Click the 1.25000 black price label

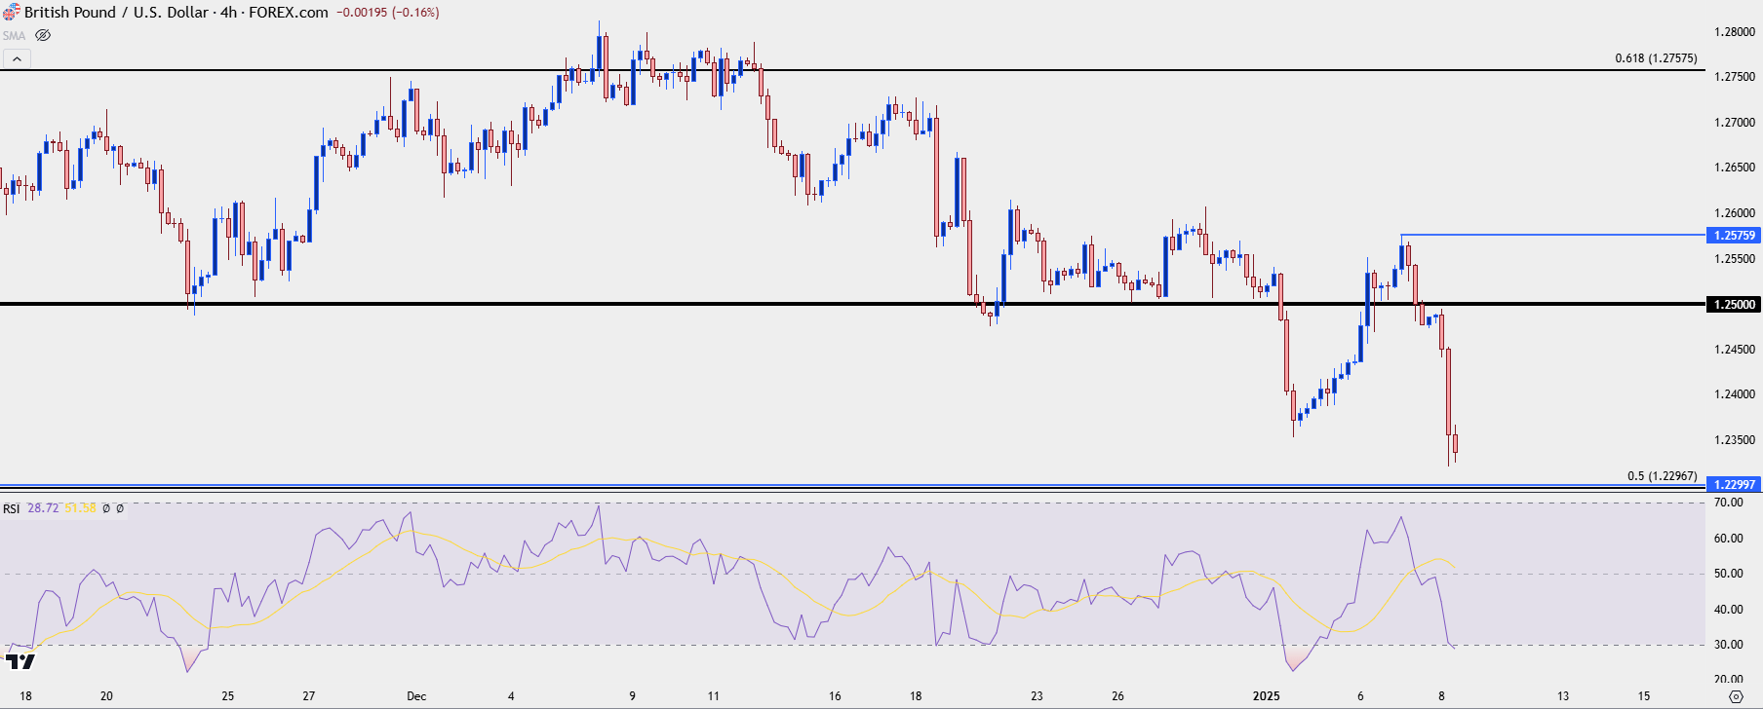point(1734,304)
